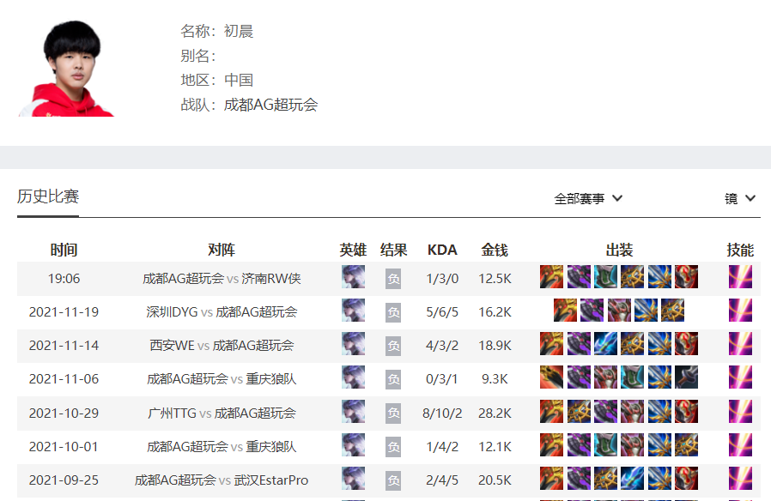Click hero icon in 2021-11-14 row
This screenshot has height=501, width=771.
coord(353,343)
